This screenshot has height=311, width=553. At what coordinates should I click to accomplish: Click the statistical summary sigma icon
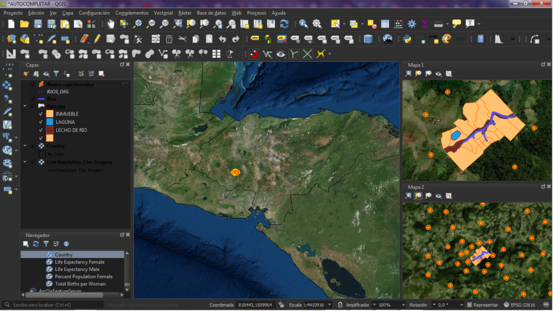425,24
